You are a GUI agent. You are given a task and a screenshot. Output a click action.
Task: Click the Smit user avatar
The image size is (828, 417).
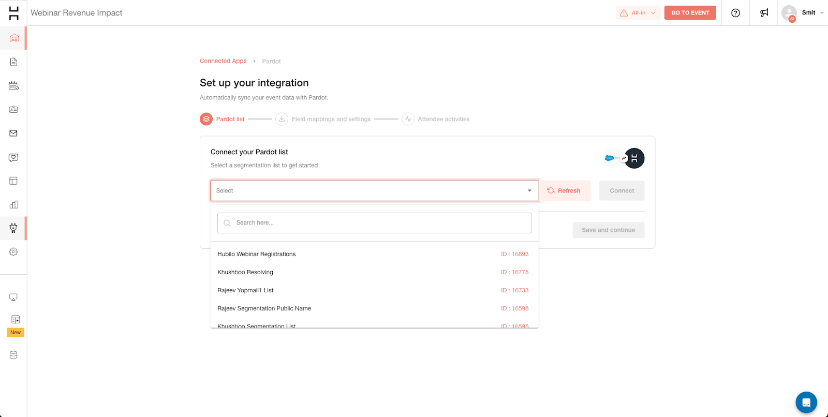tap(789, 13)
